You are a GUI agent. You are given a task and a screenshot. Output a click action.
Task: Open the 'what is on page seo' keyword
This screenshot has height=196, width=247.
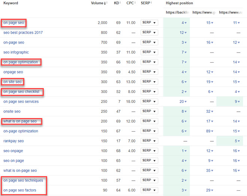[x=20, y=121]
